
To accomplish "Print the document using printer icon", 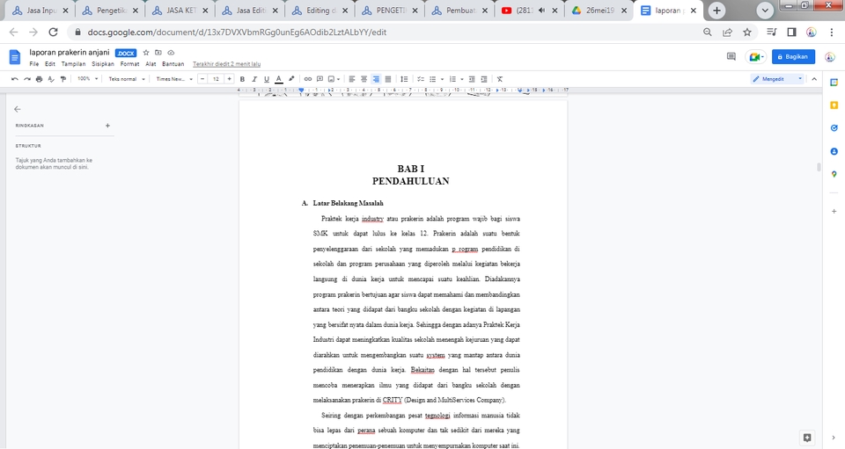I will (x=39, y=79).
